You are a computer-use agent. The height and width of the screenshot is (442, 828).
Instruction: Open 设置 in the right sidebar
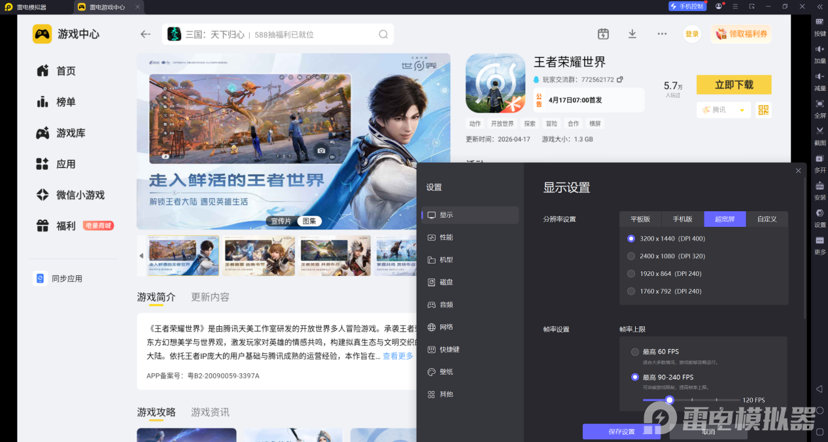819,218
